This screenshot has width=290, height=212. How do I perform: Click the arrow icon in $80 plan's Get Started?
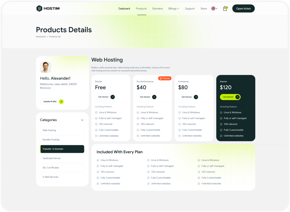(x=196, y=97)
